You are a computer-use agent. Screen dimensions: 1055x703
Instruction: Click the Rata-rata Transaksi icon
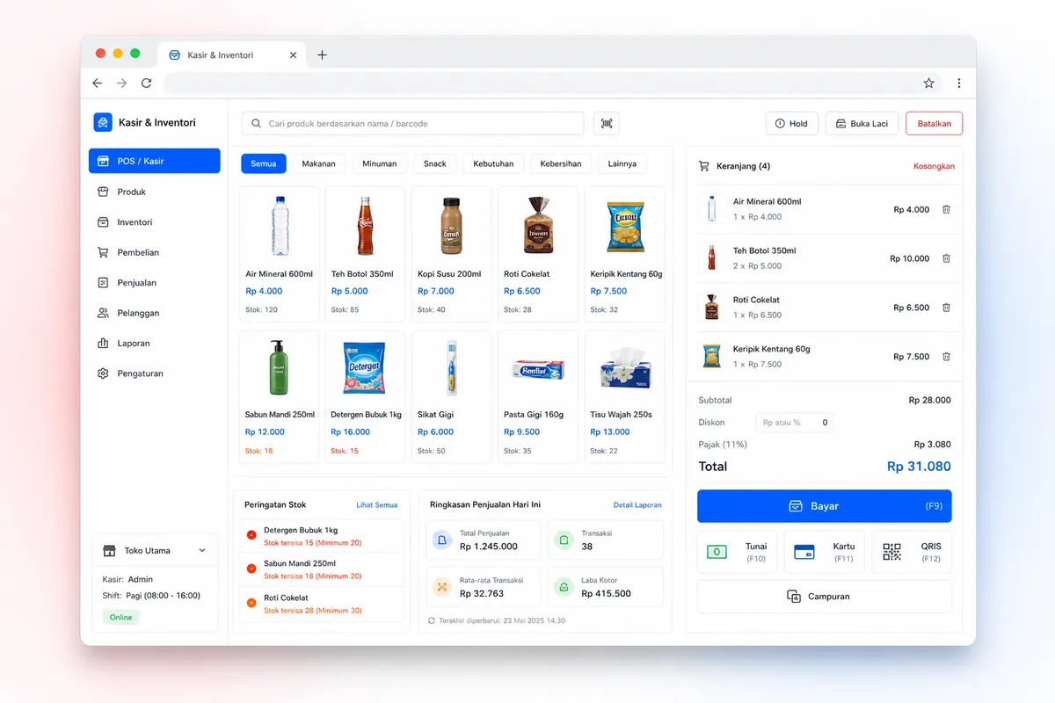(x=442, y=586)
